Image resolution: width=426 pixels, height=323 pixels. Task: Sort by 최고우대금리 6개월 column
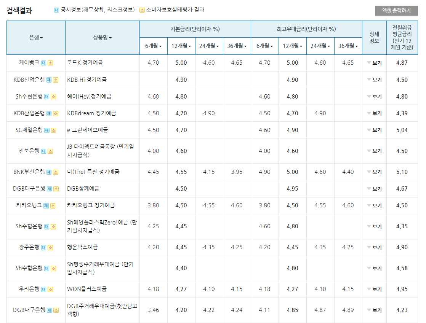(264, 46)
